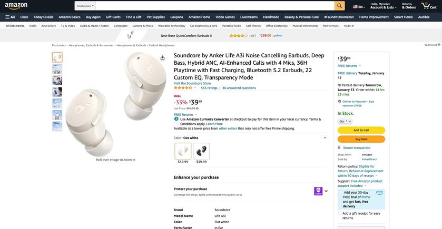Select the Oat white color option
The height and width of the screenshot is (229, 442).
pos(183,152)
